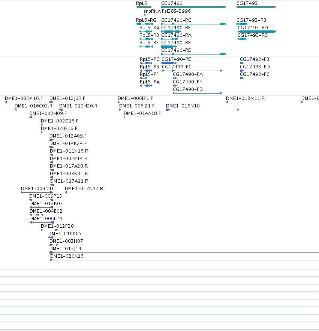Select clone DME1-012K03
Screen dimensions: 319x331
click(x=41, y=207)
